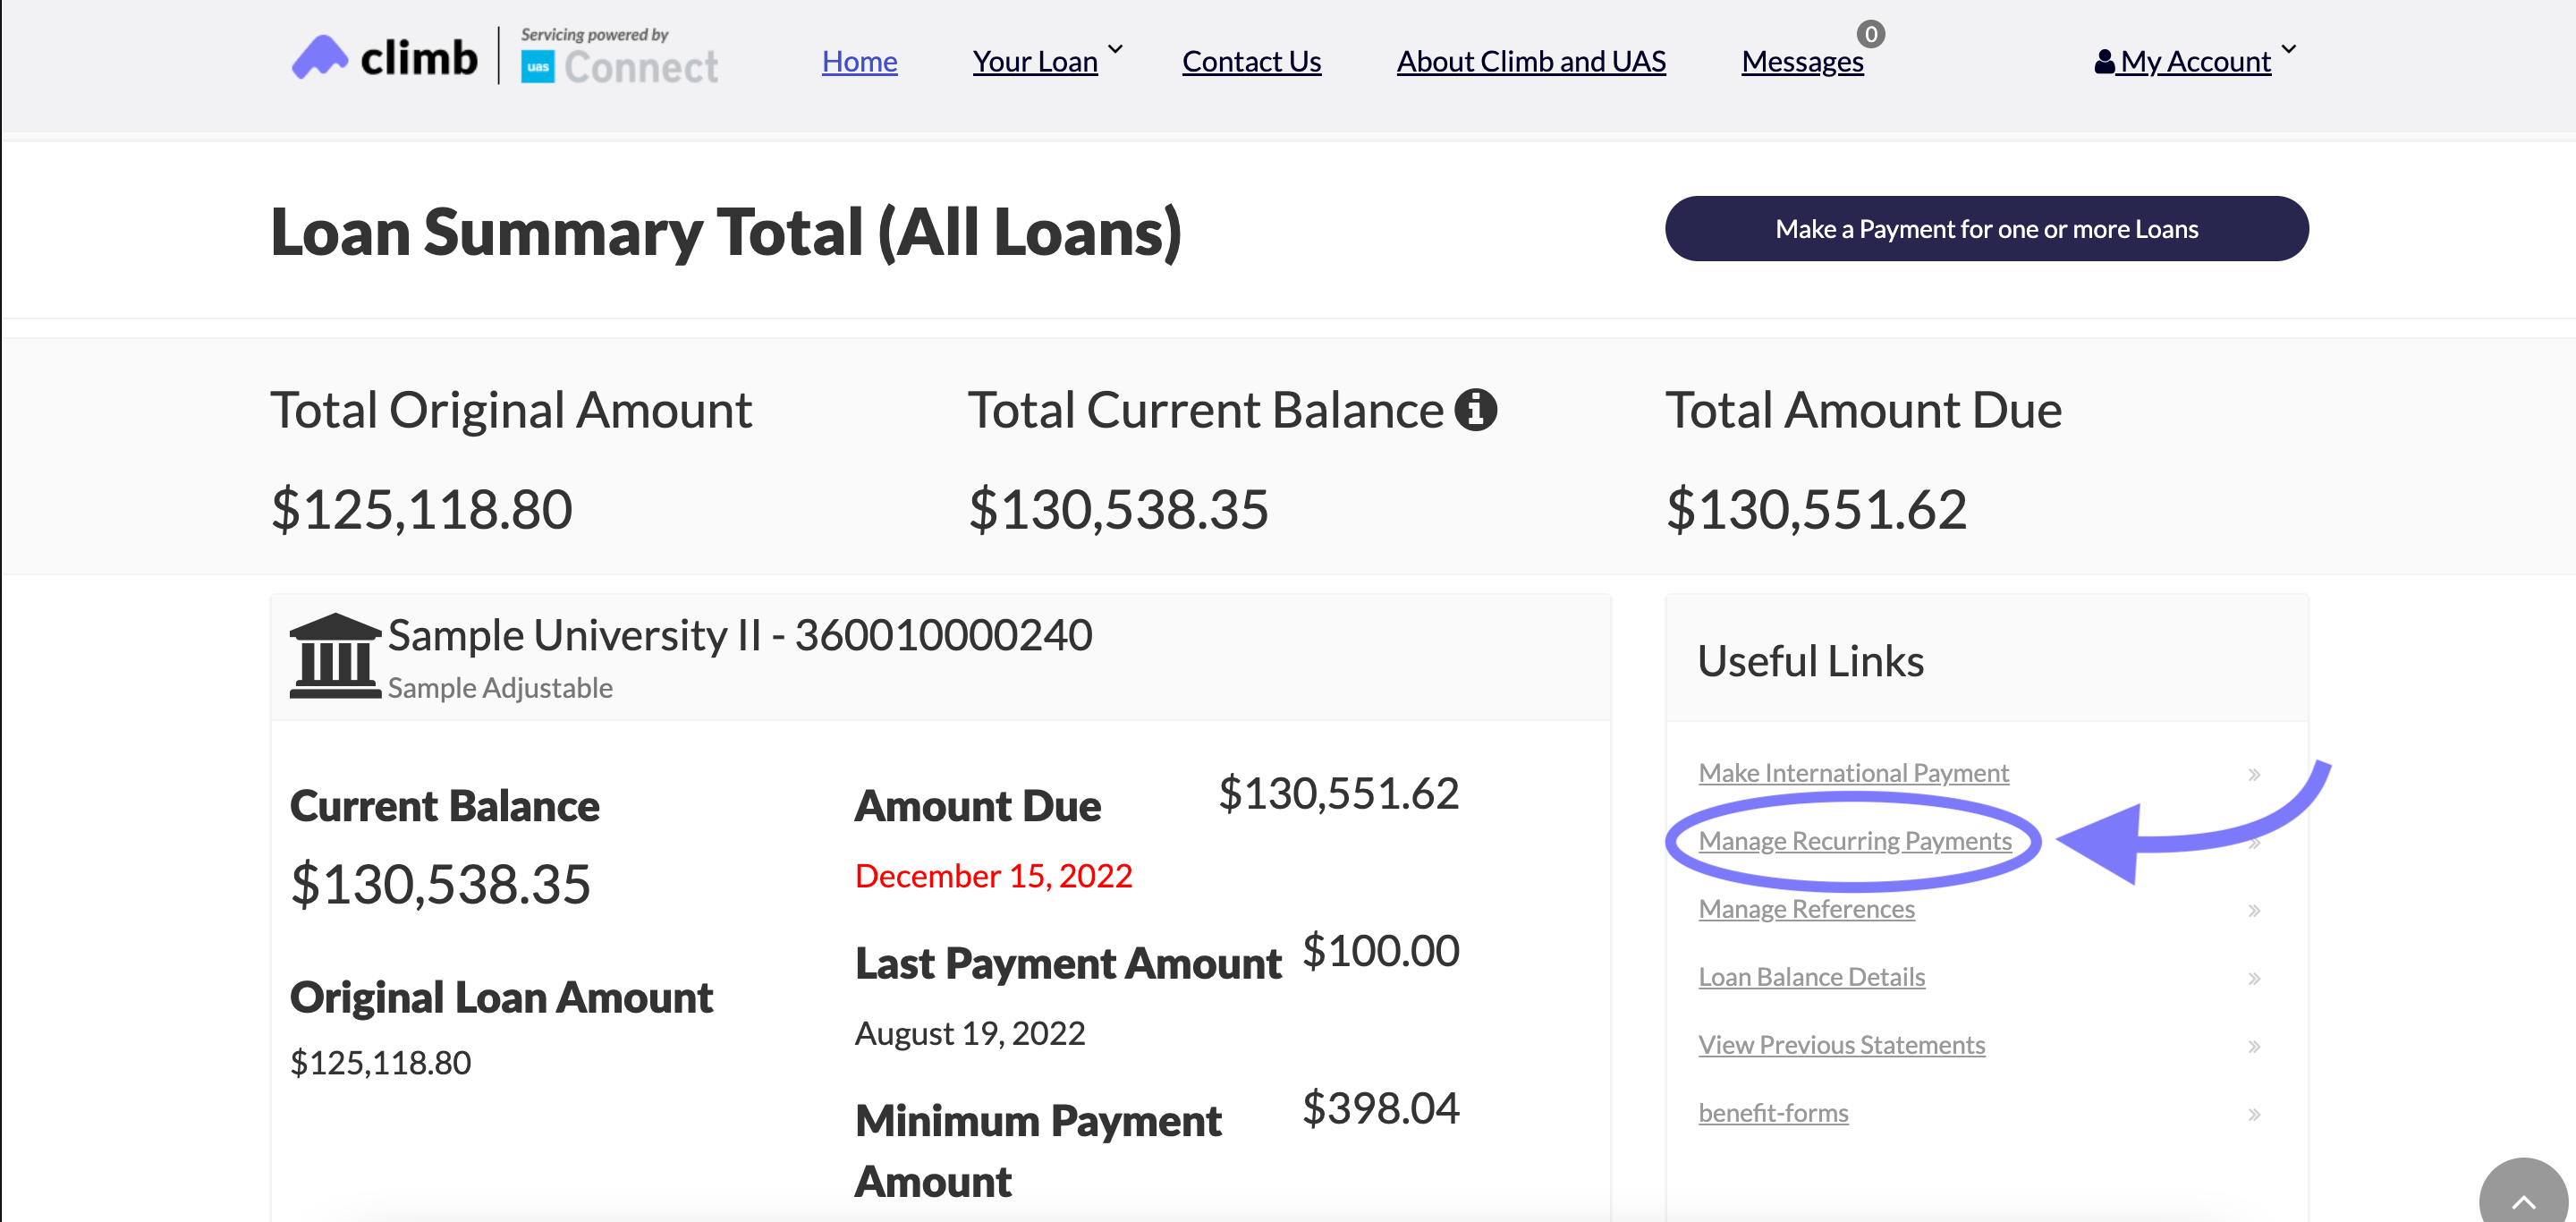Viewport: 2576px width, 1222px height.
Task: Click the scroll-to-top arrow button
Action: pos(2523,1200)
